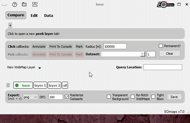Click the 'base' window title text

100,4
